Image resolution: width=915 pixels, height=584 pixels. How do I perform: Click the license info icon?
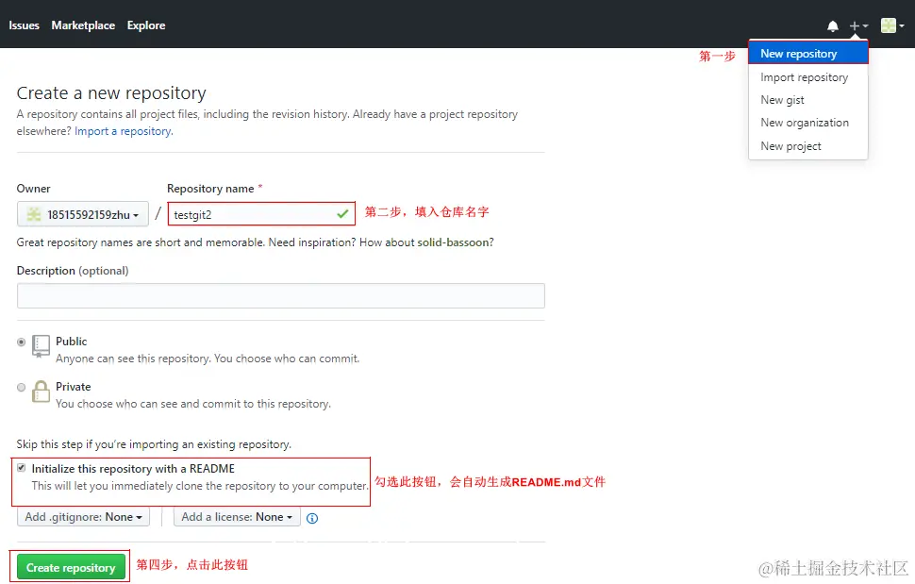(312, 518)
